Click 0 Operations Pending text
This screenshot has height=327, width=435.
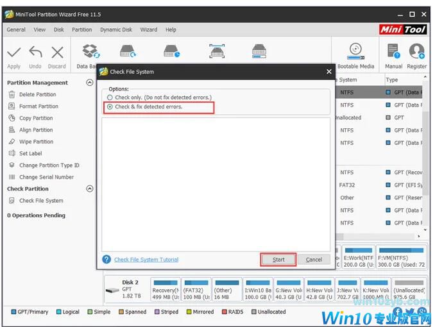tap(36, 215)
